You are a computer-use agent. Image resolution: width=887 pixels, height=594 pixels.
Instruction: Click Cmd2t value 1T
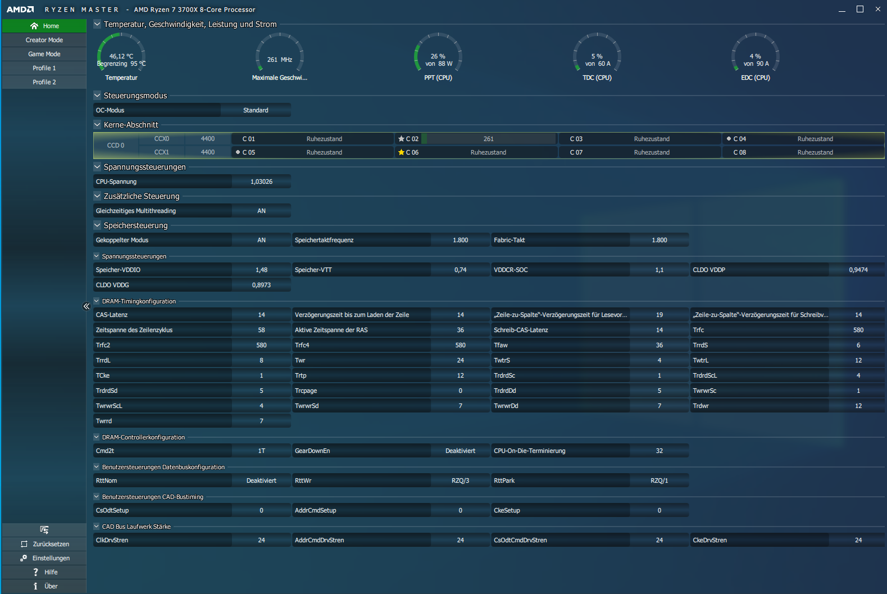click(x=261, y=451)
